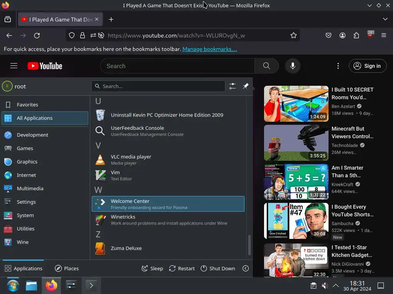Viewport: 393px width, 294px height.
Task: Launch Vim text editor
Action: [x=168, y=175]
